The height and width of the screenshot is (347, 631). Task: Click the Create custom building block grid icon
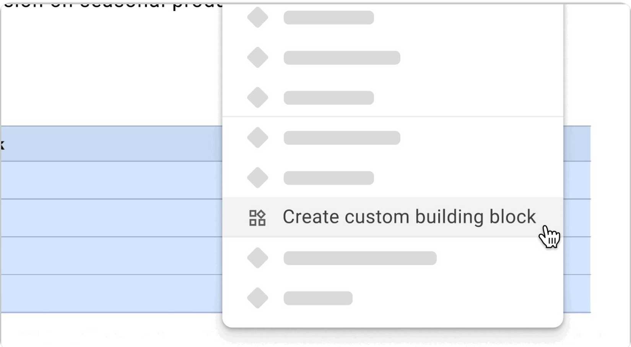click(258, 217)
